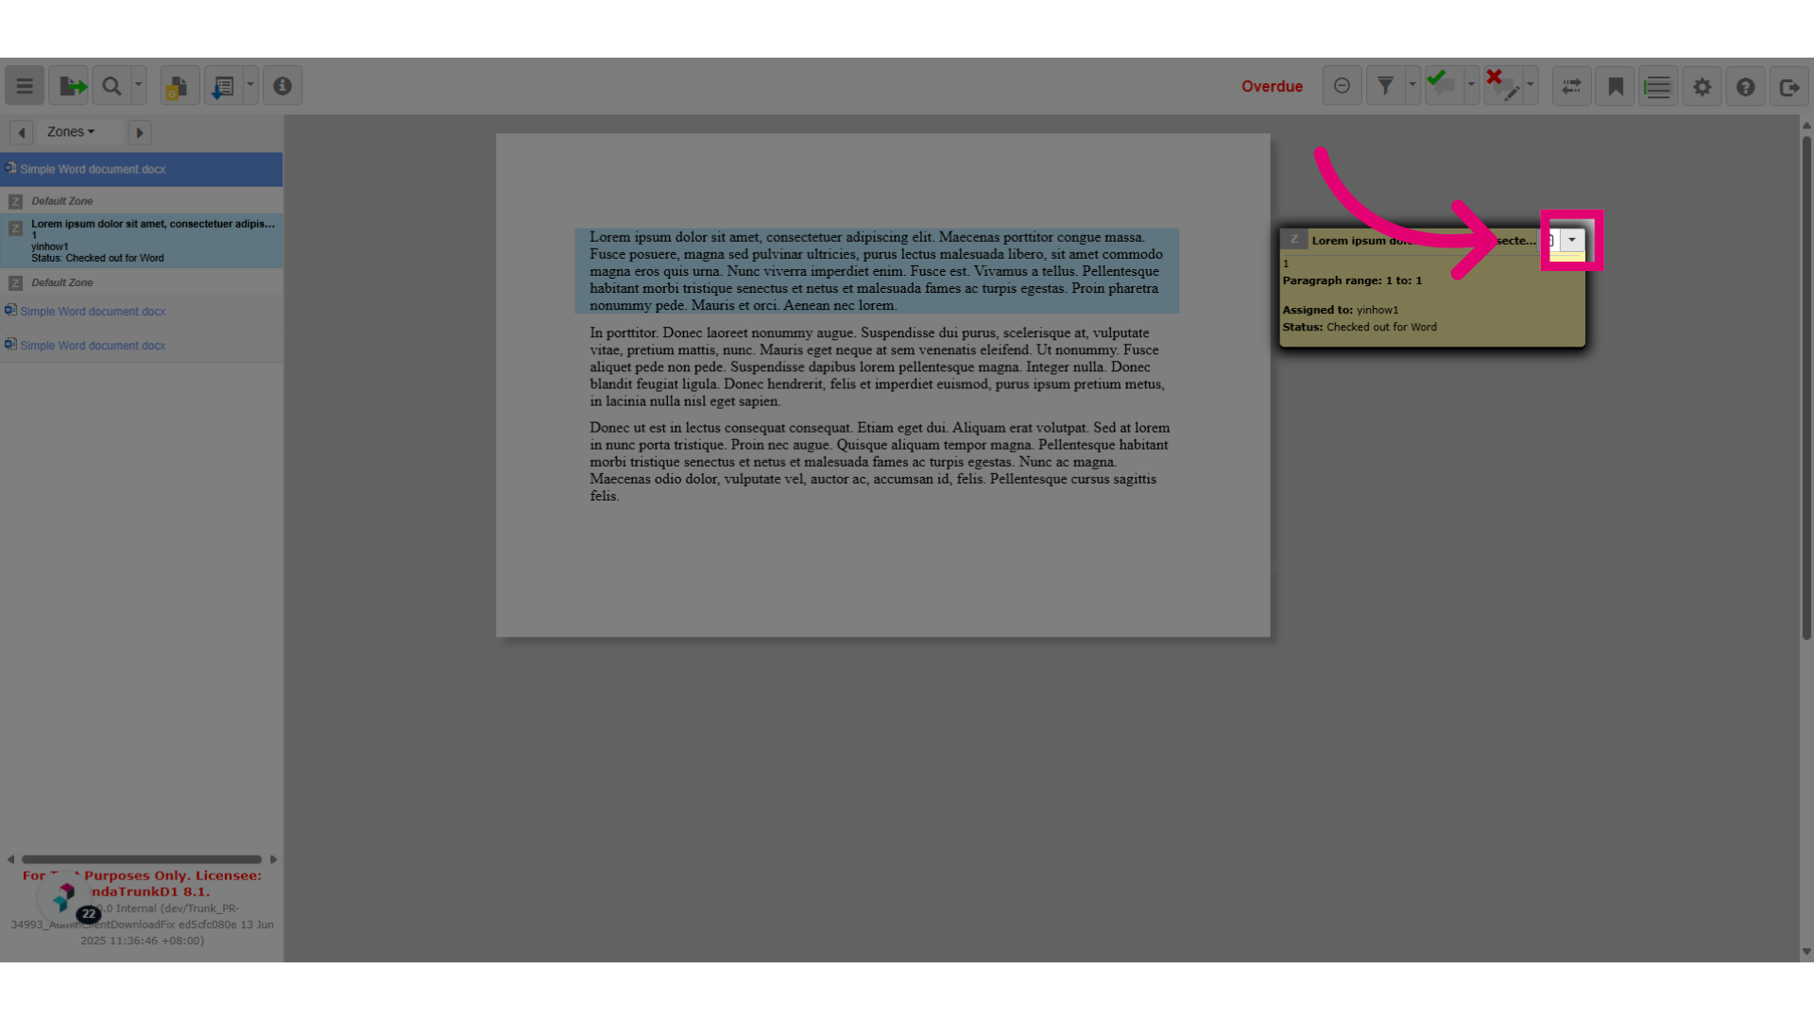Screen dimensions: 1814x1020
Task: Open the Zones dropdown
Action: click(x=71, y=132)
